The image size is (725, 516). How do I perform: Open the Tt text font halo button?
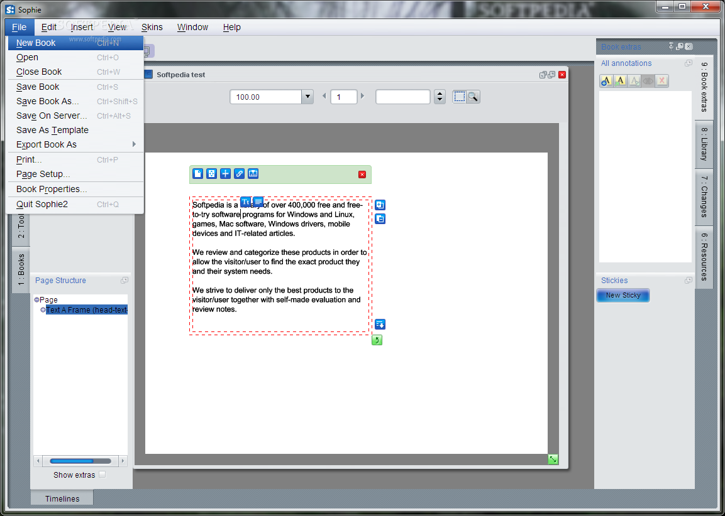[245, 202]
